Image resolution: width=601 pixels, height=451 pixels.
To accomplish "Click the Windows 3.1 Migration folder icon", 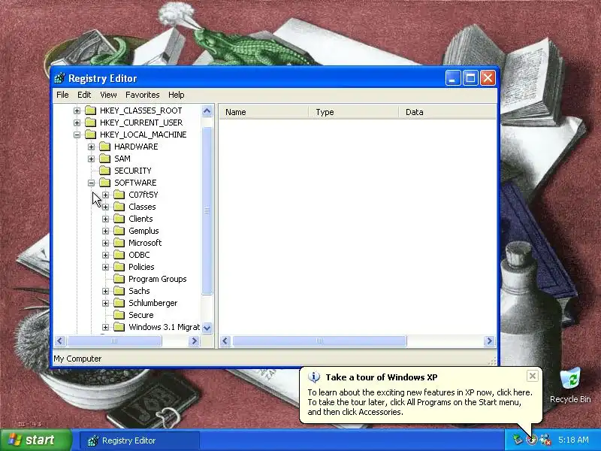I will (119, 327).
